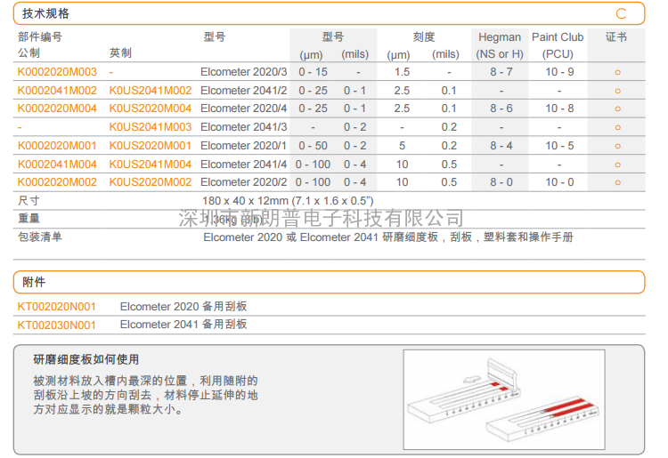Click imperial part number K0US2020M001
Viewport: 668px width, 458px height.
151,146
